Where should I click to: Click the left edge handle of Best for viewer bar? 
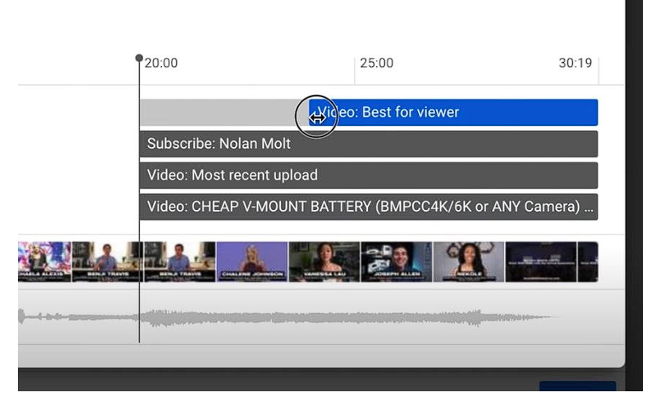tap(310, 112)
